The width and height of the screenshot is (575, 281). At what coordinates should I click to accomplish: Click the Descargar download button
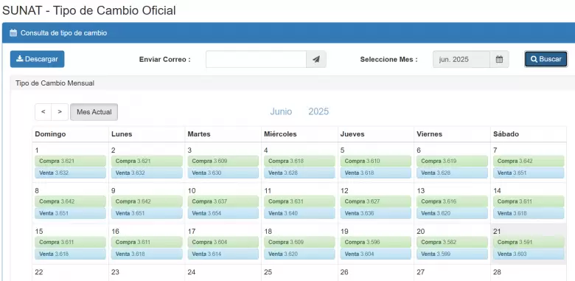(x=37, y=59)
